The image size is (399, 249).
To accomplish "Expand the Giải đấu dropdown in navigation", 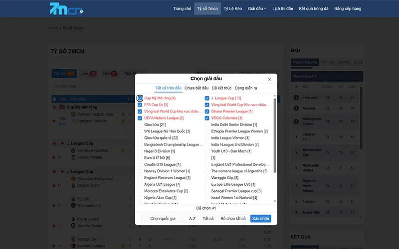I will (x=257, y=8).
